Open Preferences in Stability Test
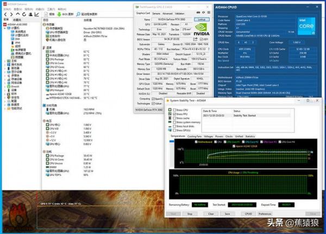The height and width of the screenshot is (234, 326). (x=265, y=214)
